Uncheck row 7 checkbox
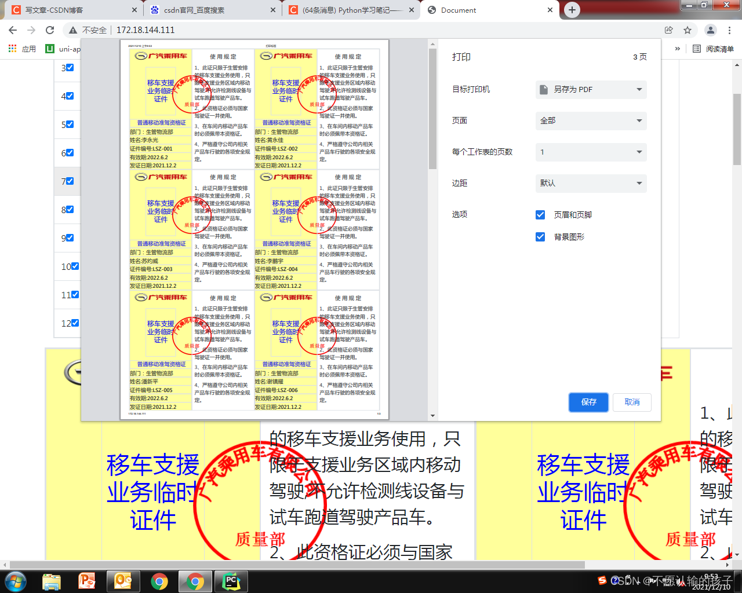 tap(70, 181)
